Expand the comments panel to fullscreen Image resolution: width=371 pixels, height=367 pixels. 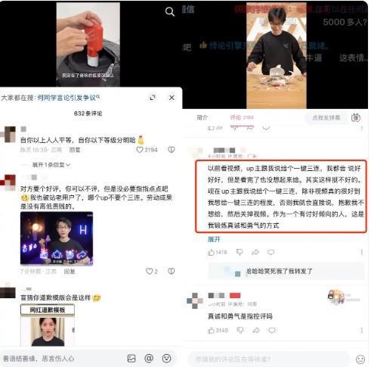153,98
